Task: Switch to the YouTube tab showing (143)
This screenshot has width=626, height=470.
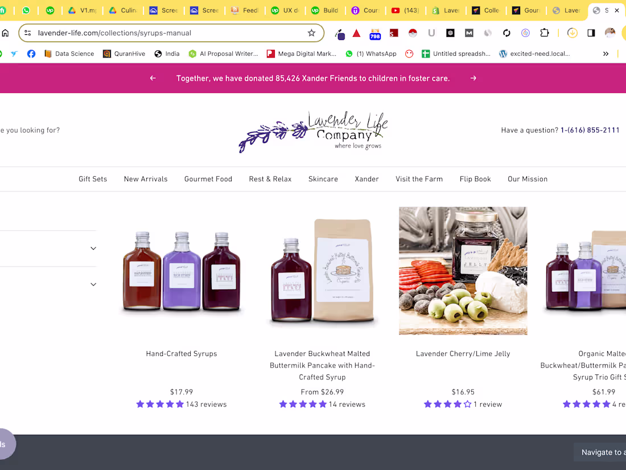Action: (405, 10)
